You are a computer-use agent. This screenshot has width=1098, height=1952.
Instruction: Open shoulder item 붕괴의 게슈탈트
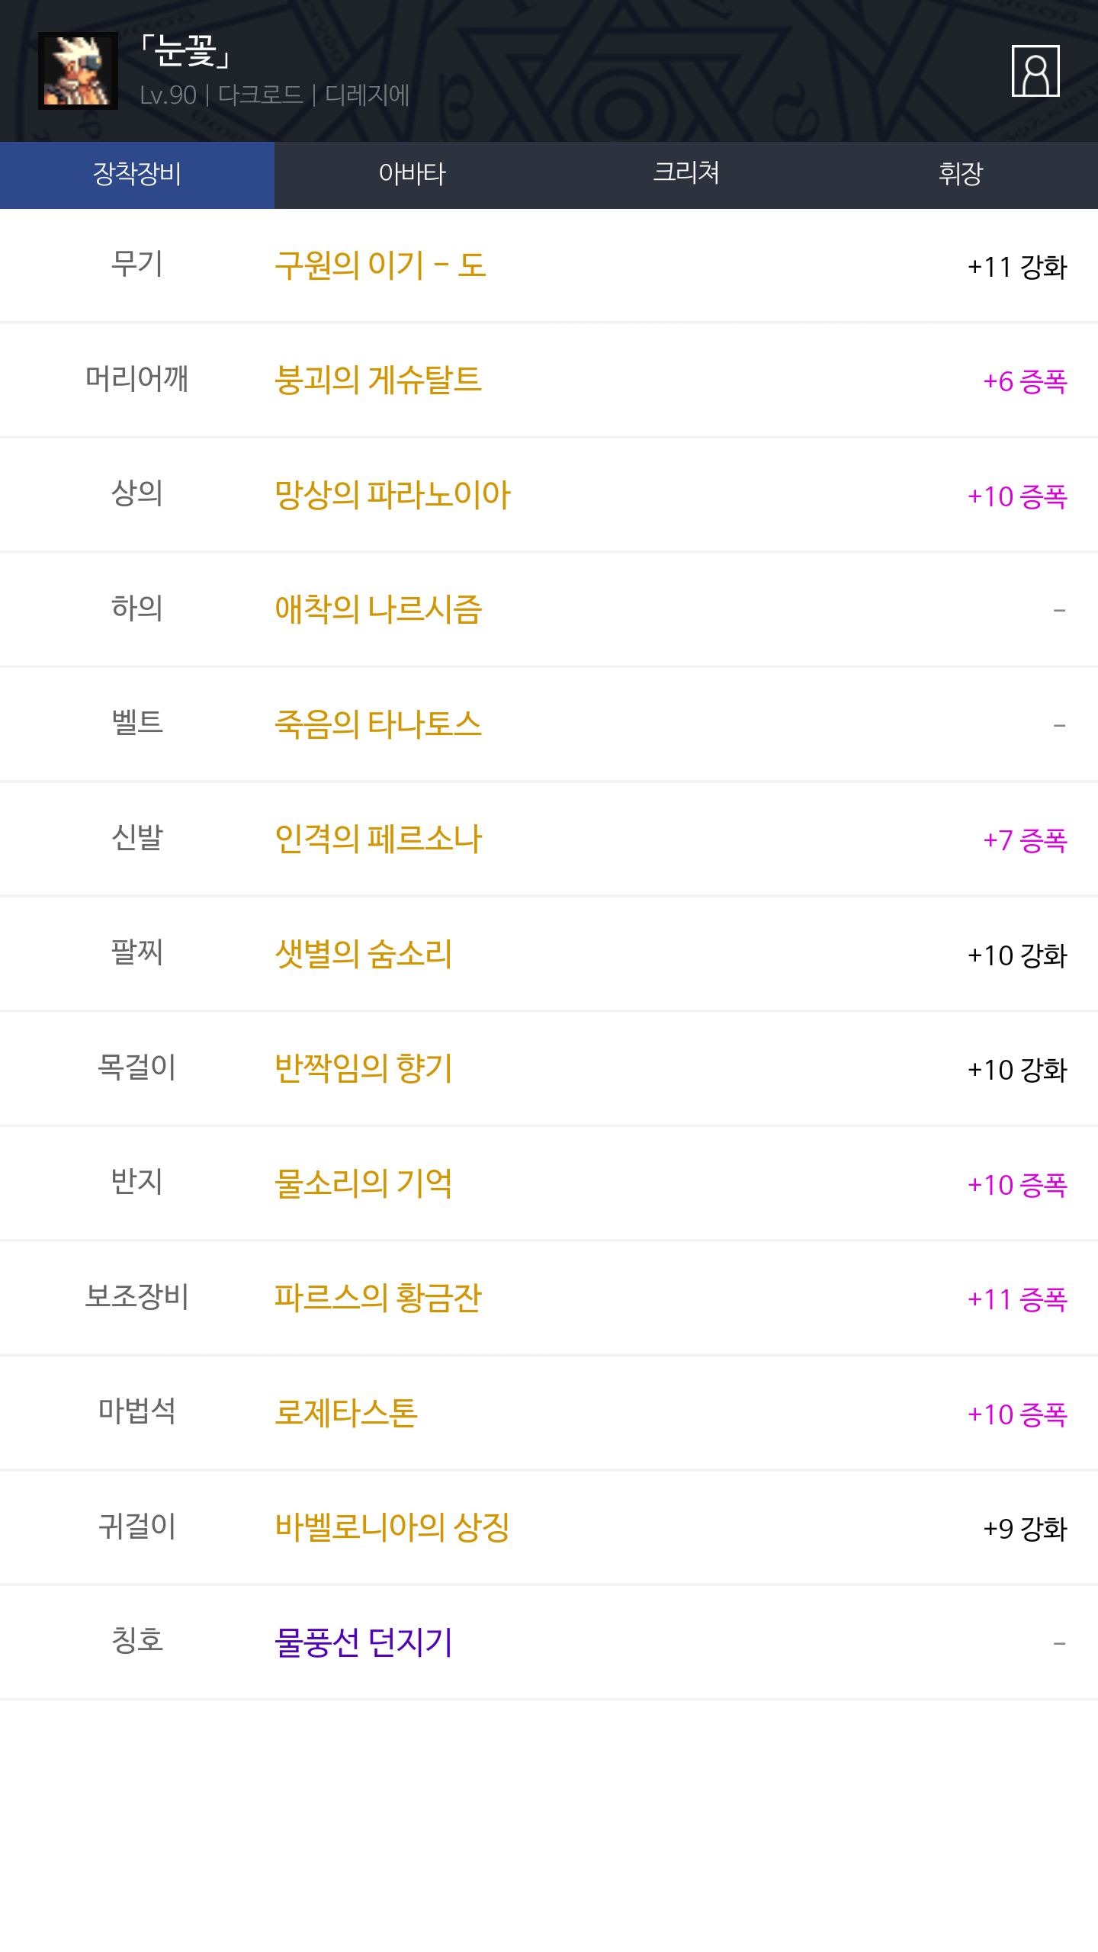[x=378, y=380]
